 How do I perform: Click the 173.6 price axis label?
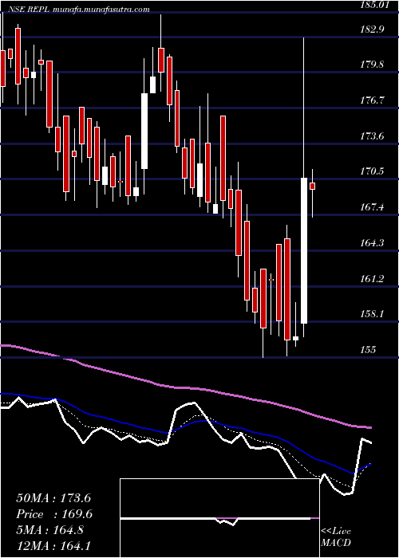coord(372,136)
